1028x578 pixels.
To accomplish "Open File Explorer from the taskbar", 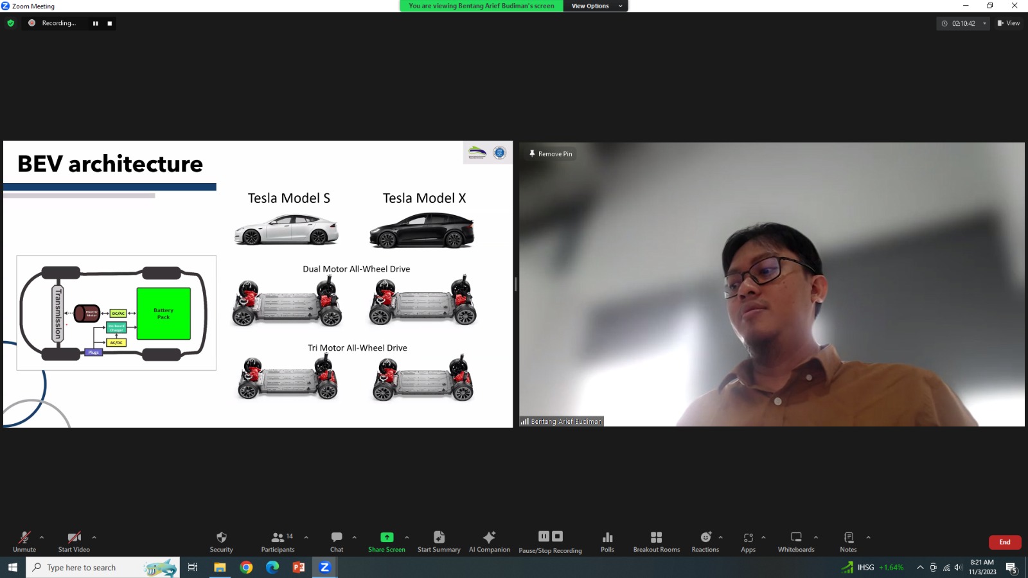I will coord(220,567).
